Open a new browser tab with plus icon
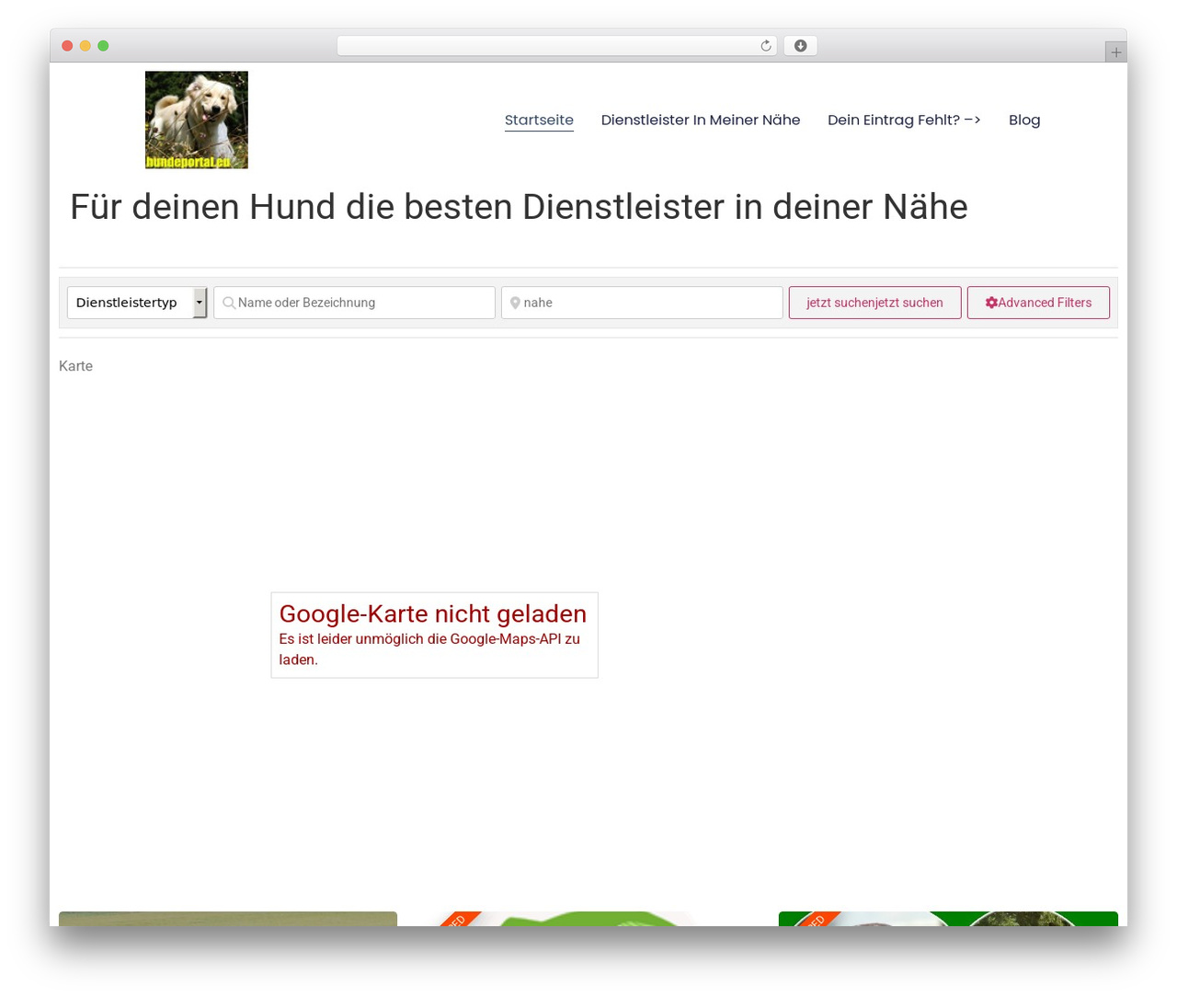 coord(1116,52)
